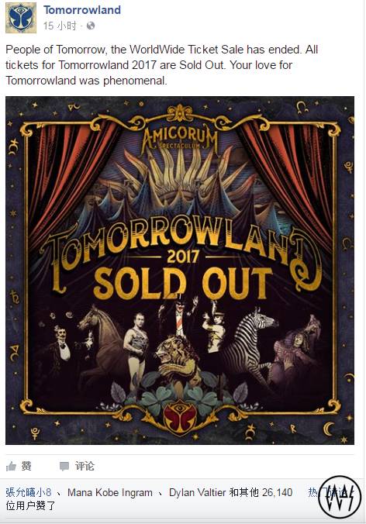Open the Tomorrowland page name link

pyautogui.click(x=82, y=10)
